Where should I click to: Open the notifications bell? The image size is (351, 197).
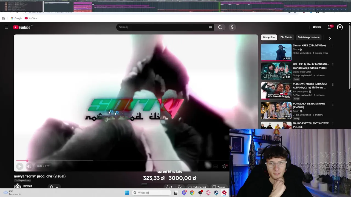tap(329, 27)
